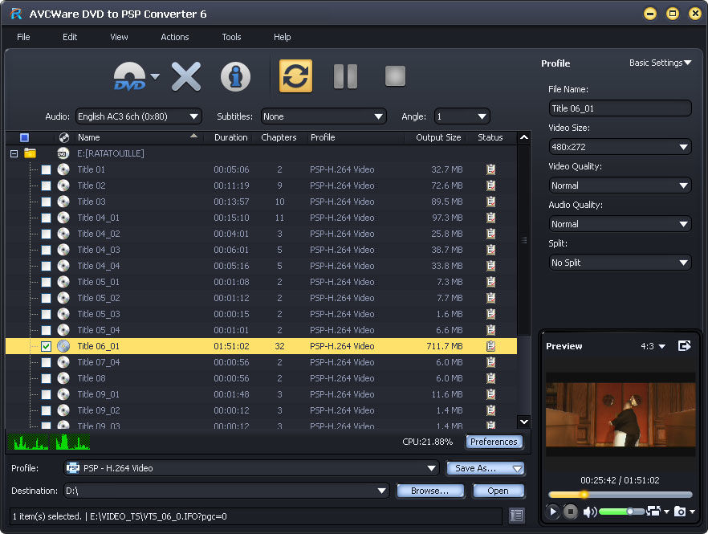This screenshot has width=708, height=534.
Task: Expand the Basic Settings dropdown
Action: (660, 63)
